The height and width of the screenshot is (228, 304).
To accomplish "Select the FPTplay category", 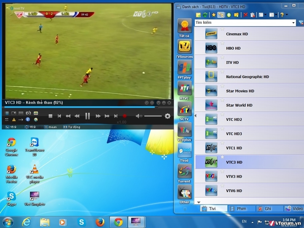I will 184,70.
